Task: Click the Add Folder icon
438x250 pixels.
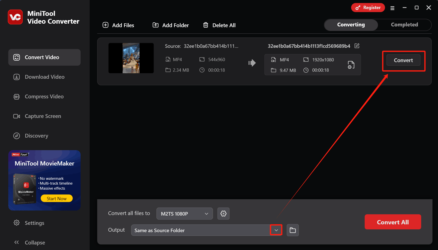Action: click(155, 25)
